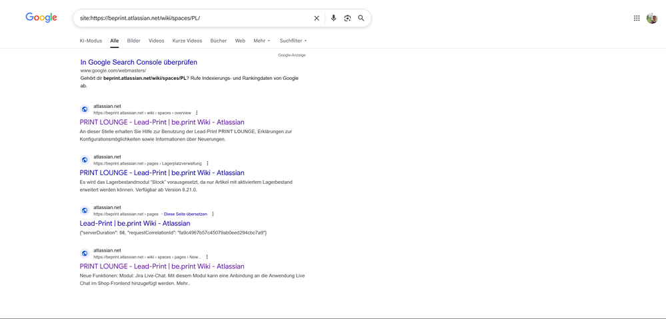Switch to KI-Modus tab
Image resolution: width=666 pixels, height=319 pixels.
91,41
